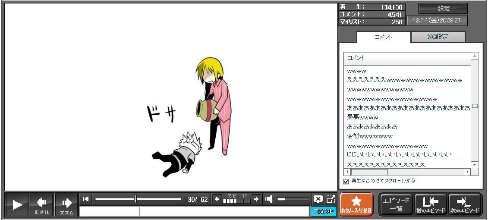Decrease playback speed with left arrow
Viewport: 488px width, 220px height.
[x=217, y=199]
